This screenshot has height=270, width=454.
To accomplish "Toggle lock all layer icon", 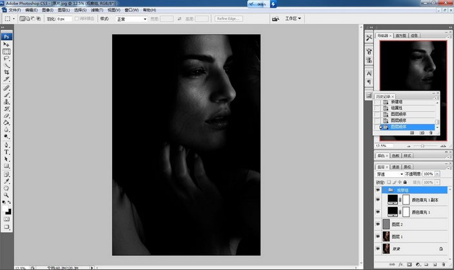I will click(x=405, y=182).
